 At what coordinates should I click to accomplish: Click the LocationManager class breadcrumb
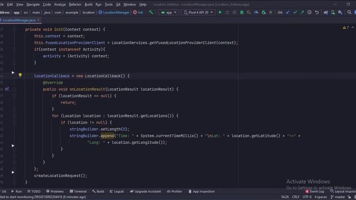114,12
